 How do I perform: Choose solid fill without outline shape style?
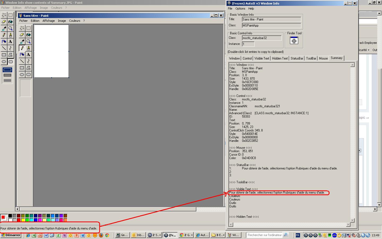[7, 80]
